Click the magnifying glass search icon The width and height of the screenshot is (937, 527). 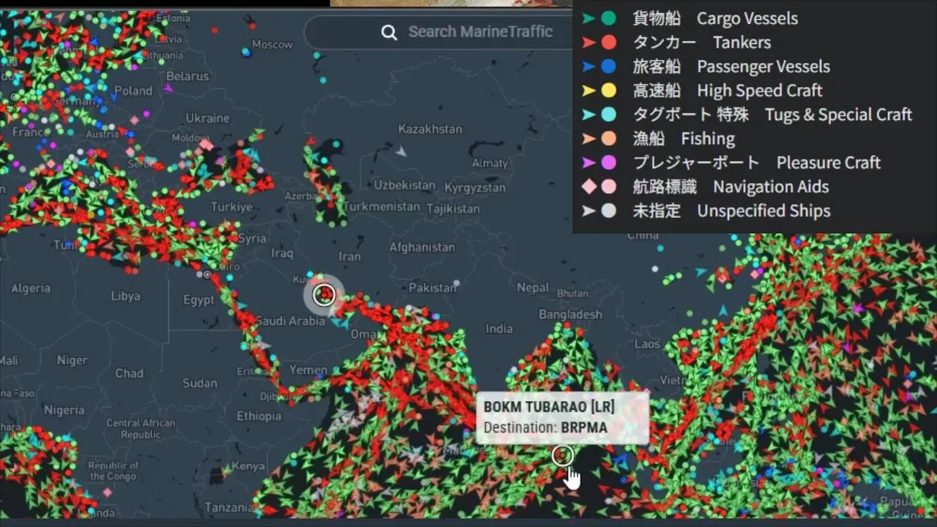coord(389,32)
